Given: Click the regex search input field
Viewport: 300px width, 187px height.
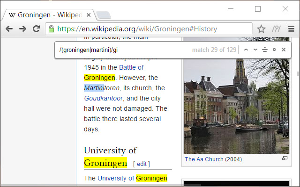Looking at the screenshot, I should tap(124, 50).
